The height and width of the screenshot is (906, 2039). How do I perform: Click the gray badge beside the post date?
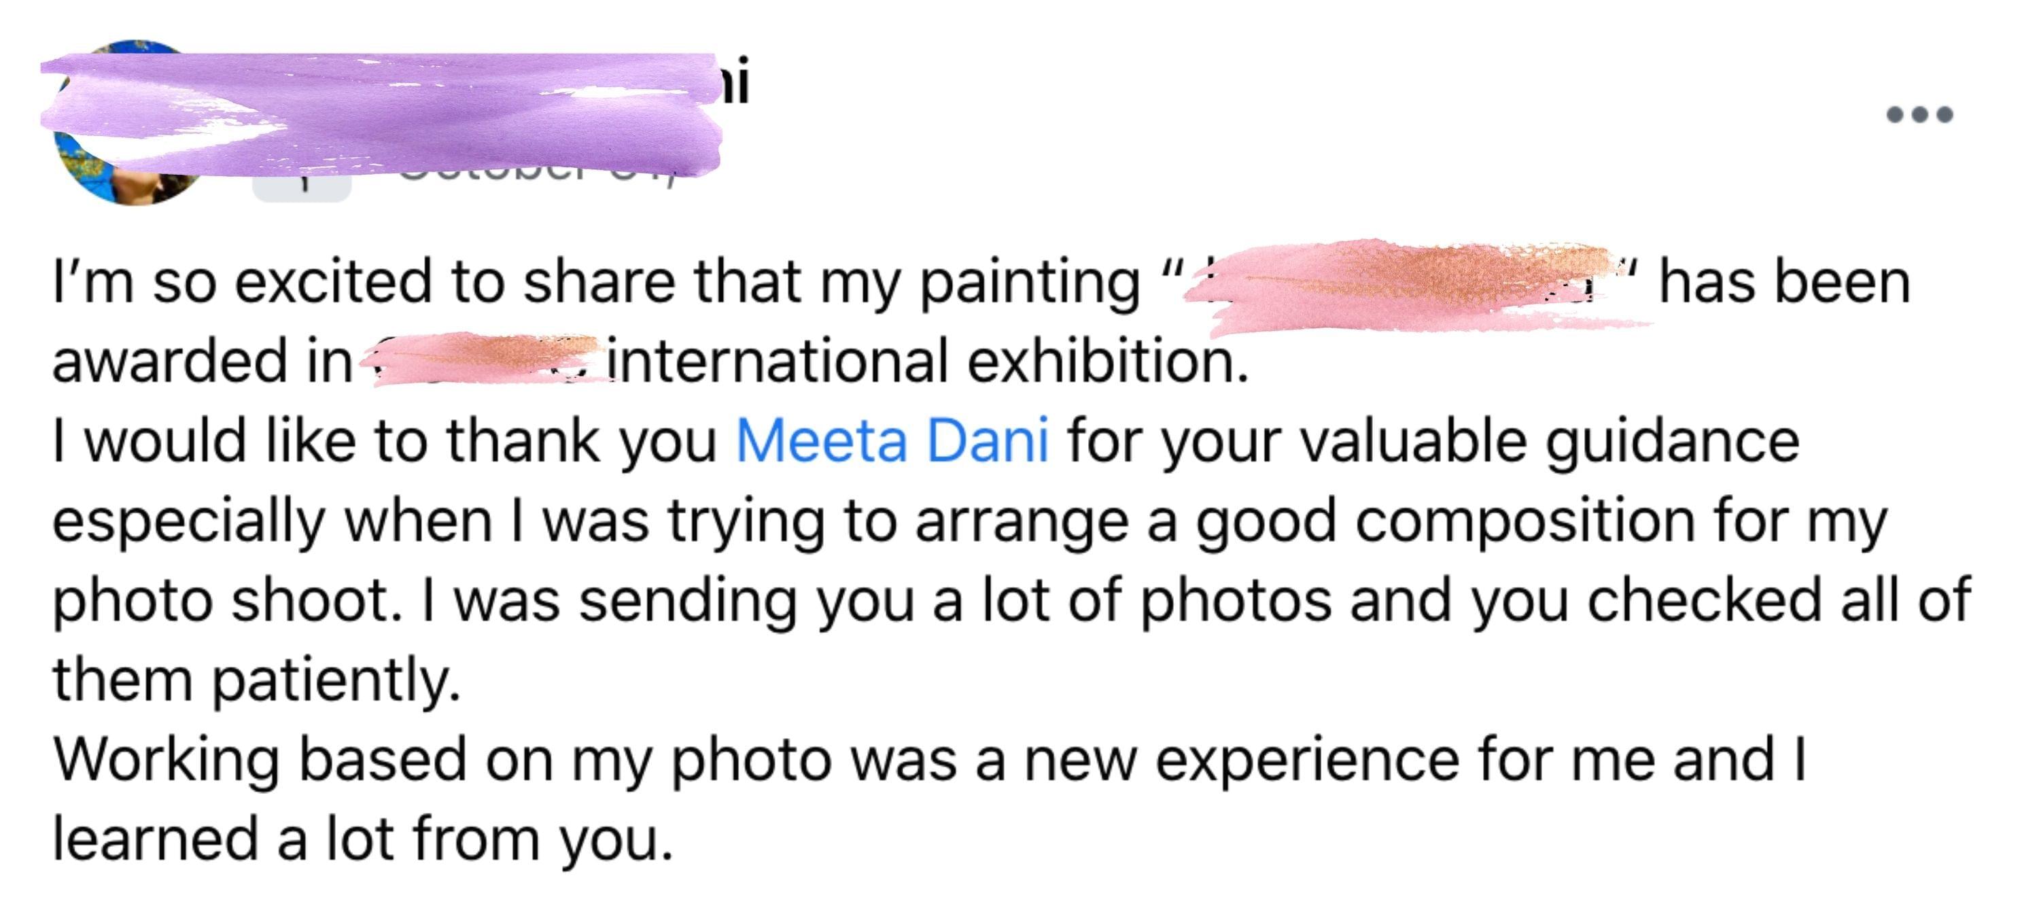coord(301,188)
